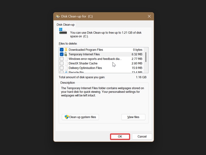Click the Temporary Internet Files padlock icon
This screenshot has height=155, width=206.
pos(66,54)
